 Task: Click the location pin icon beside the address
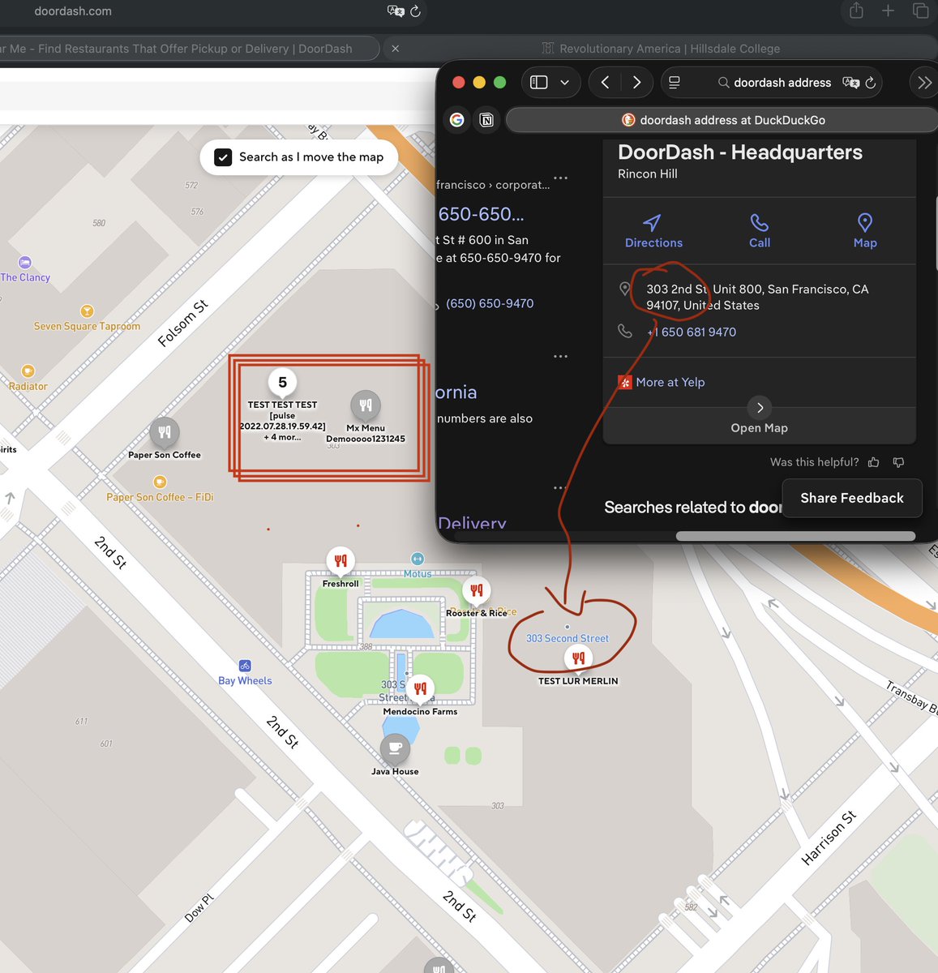(624, 289)
